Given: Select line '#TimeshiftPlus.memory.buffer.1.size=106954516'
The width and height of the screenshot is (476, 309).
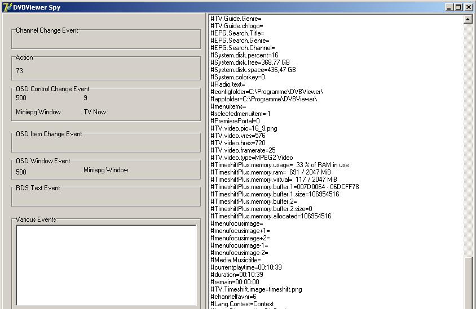Looking at the screenshot, I should [275, 194].
